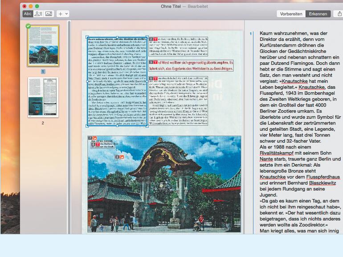
Task: Click the 'Bearbeitet' status in the title bar
Action: pos(198,6)
